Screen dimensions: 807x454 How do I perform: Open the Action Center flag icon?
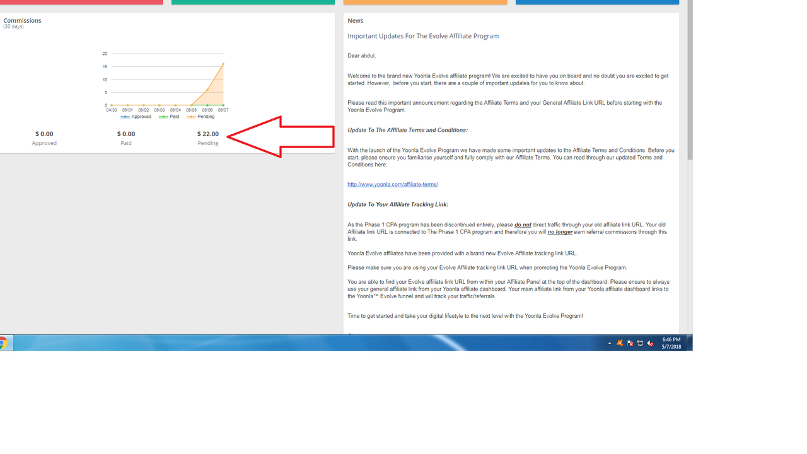pos(630,343)
